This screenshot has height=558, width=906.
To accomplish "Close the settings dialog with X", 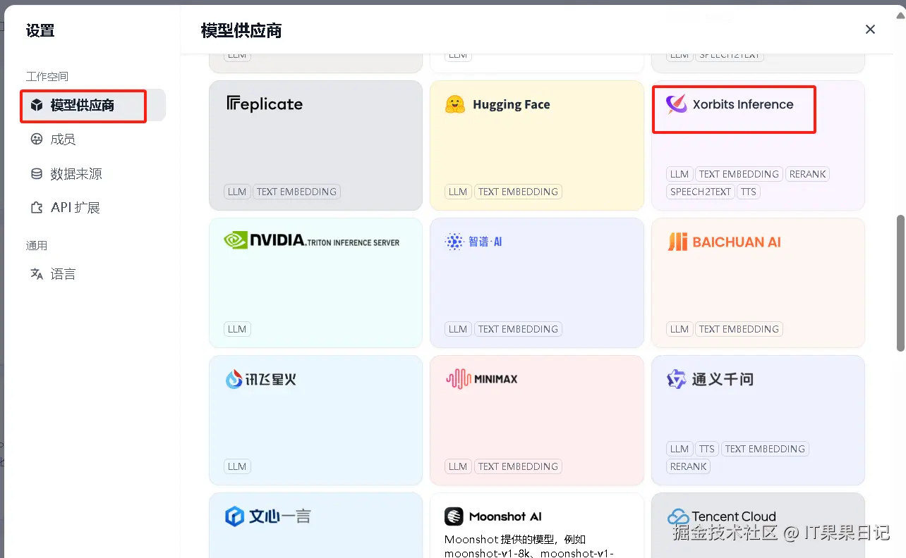I will pos(870,30).
